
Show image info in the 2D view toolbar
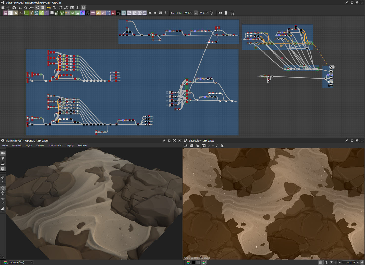pyautogui.click(x=217, y=146)
